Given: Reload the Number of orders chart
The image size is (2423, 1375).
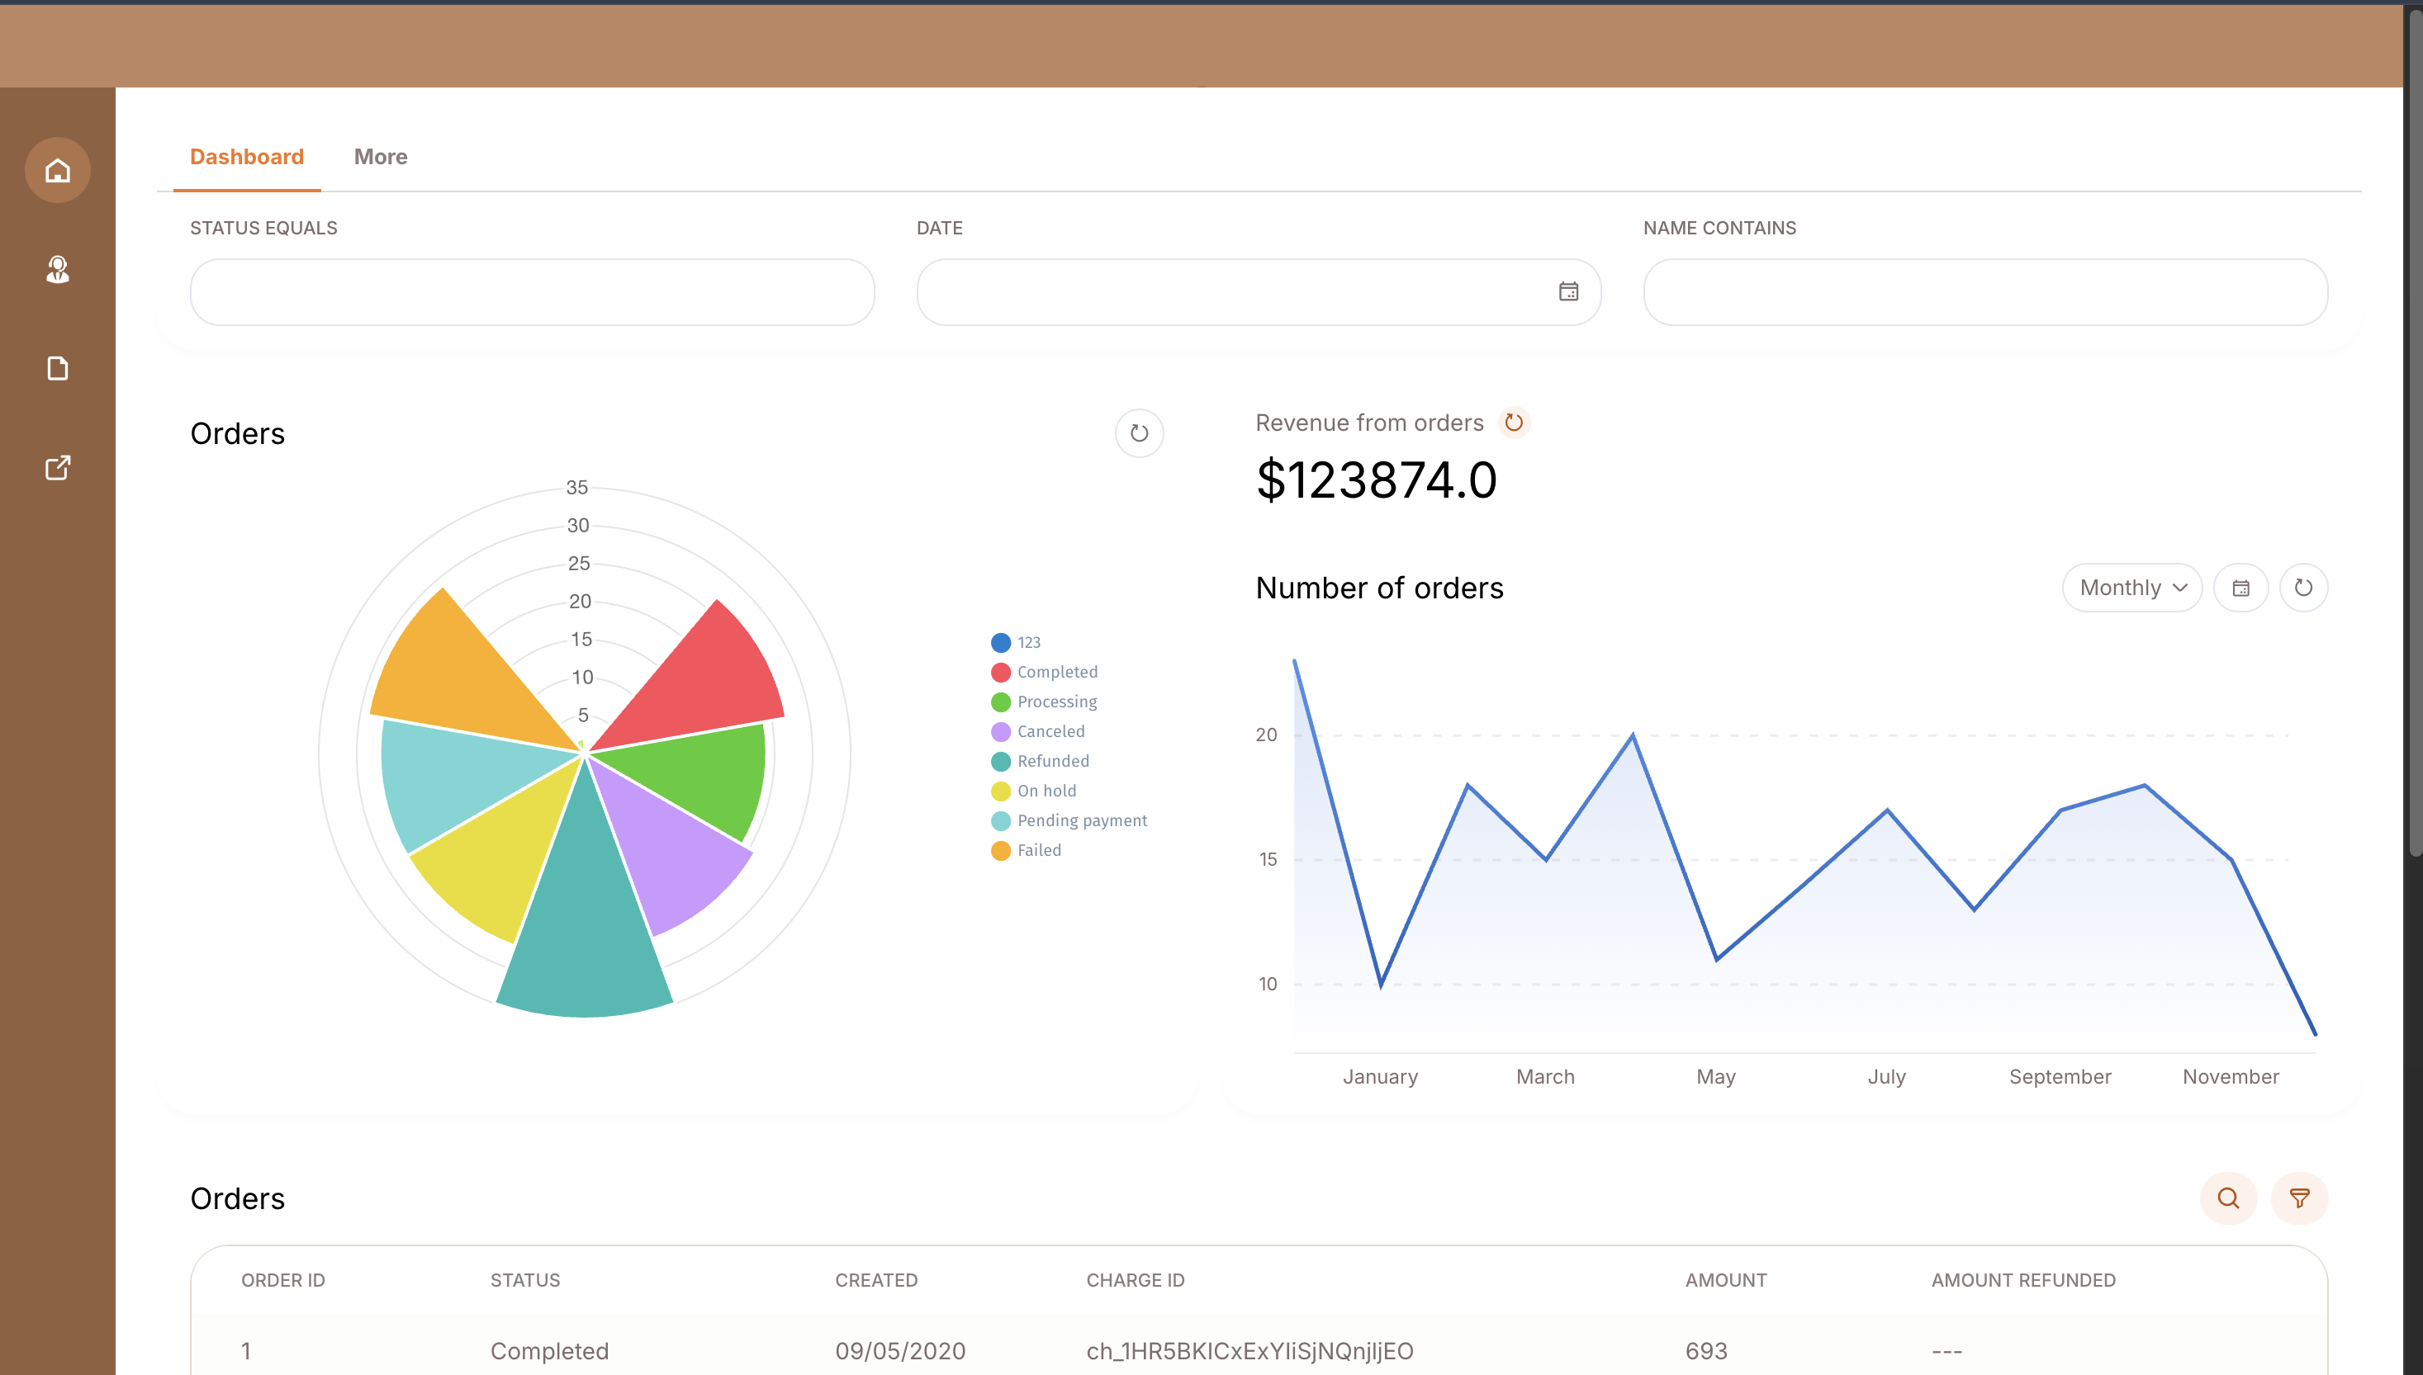Looking at the screenshot, I should click(x=2303, y=588).
